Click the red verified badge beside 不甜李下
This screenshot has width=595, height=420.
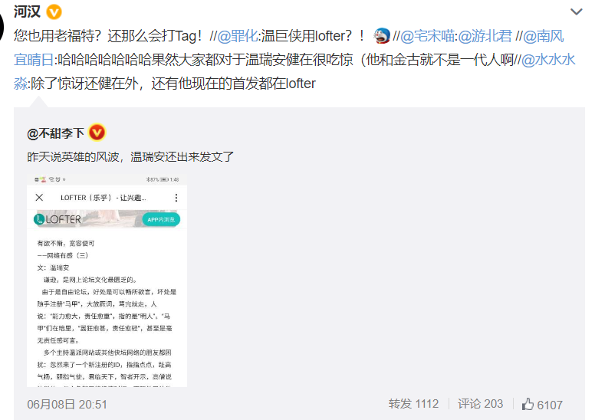97,133
